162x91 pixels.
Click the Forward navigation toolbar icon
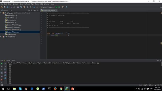pos(37,7)
